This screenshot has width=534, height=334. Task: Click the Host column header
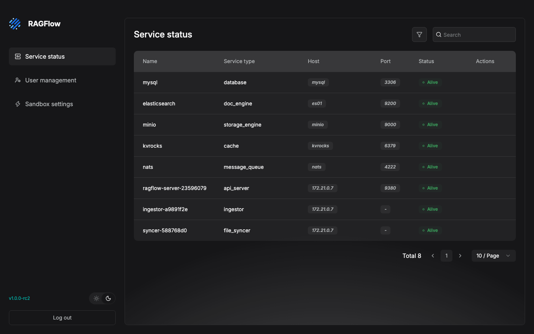[x=313, y=61]
